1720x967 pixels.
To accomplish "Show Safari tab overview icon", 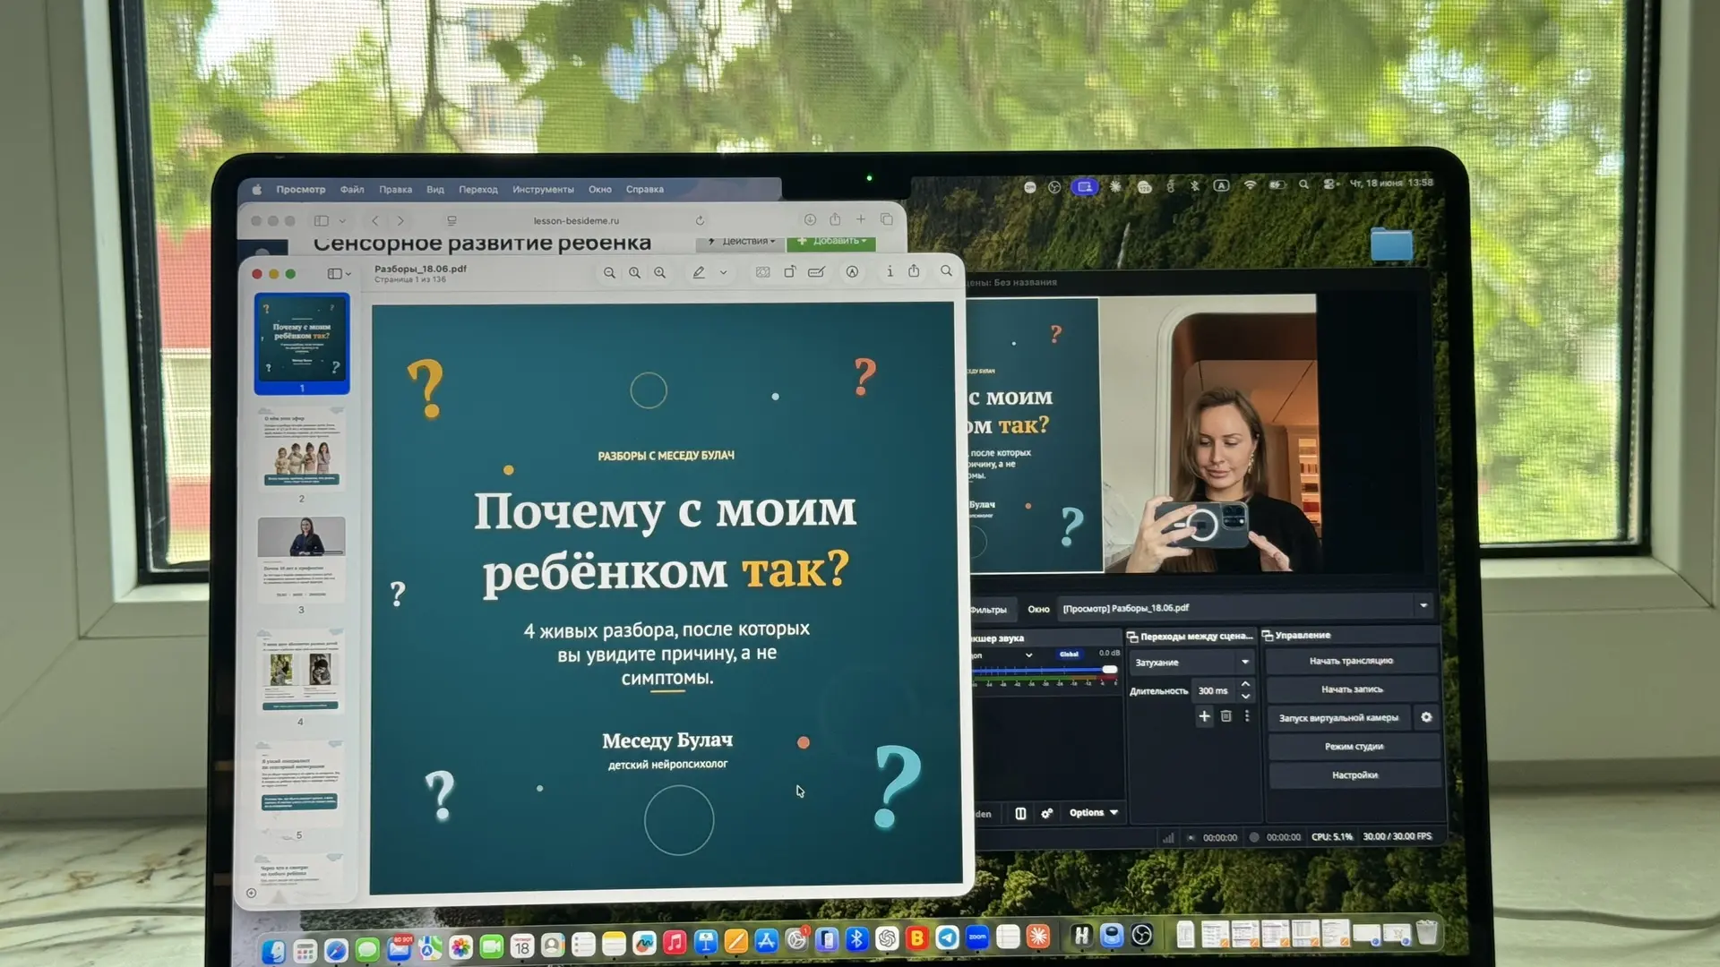I will point(886,219).
